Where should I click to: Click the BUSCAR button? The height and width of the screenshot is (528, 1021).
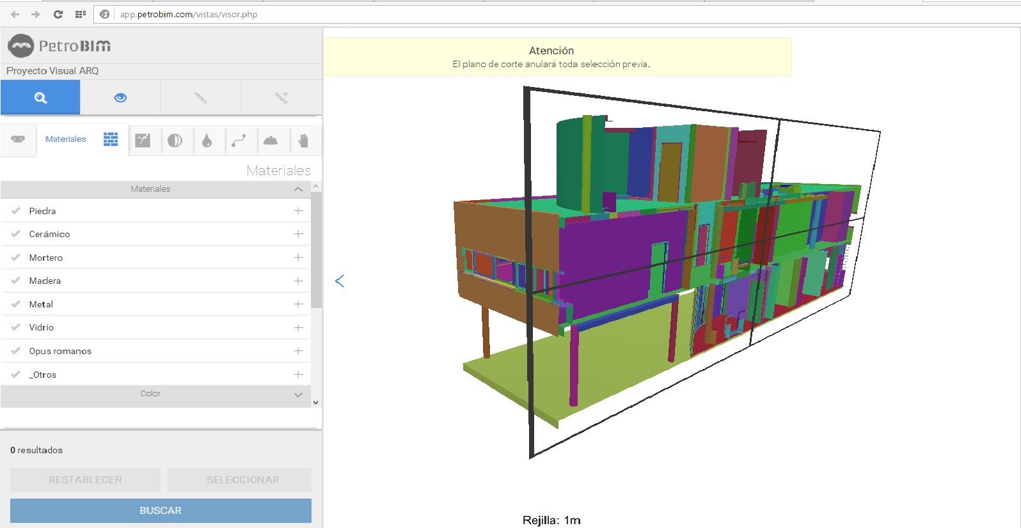click(x=161, y=511)
